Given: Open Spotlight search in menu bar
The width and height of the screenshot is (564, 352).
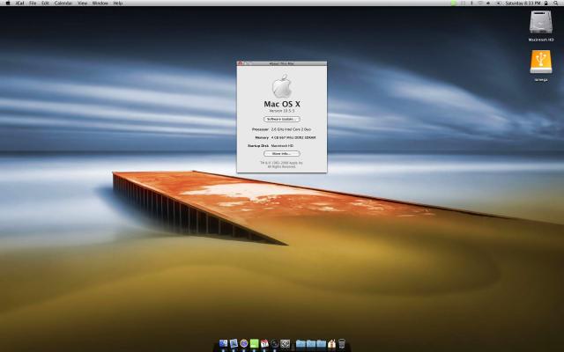Looking at the screenshot, I should (x=556, y=3).
